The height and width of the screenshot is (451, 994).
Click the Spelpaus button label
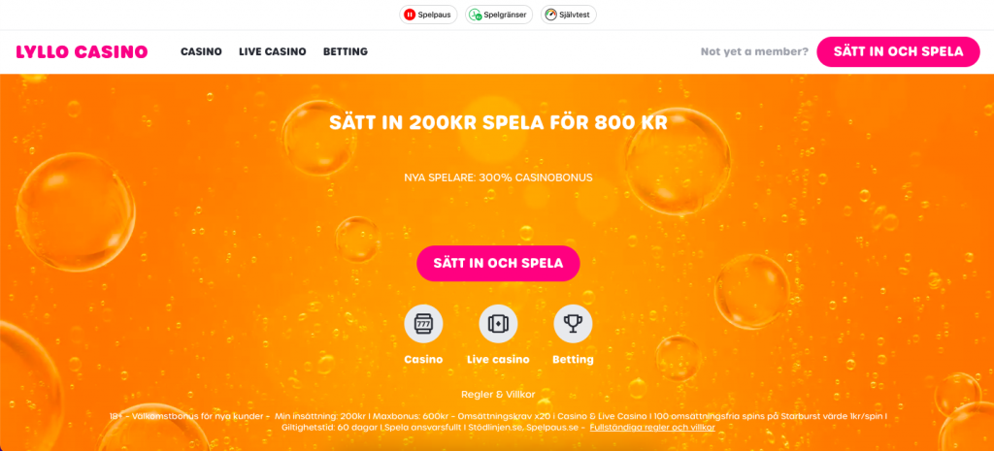[434, 15]
